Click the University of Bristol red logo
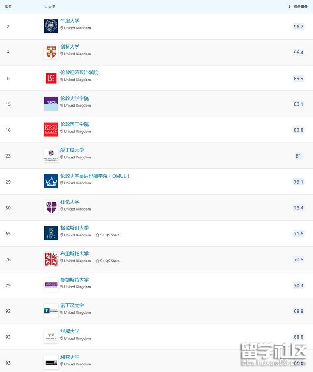The image size is (313, 372). [51, 259]
